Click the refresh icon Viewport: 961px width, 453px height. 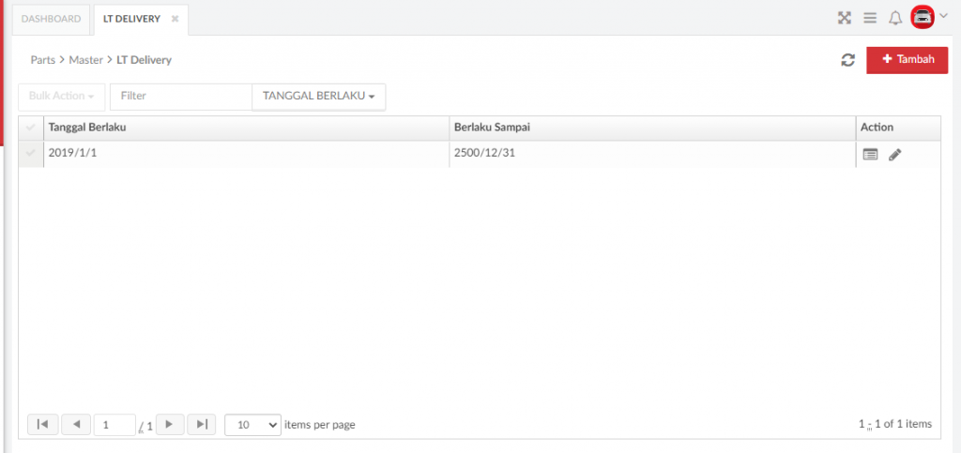tap(847, 60)
